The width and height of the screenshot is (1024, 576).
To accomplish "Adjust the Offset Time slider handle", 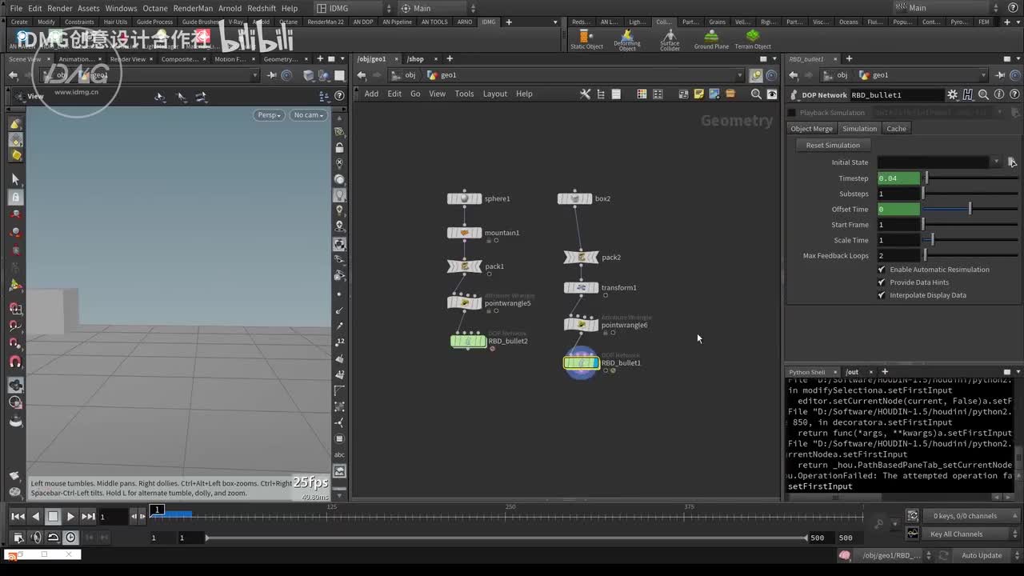I will pyautogui.click(x=970, y=210).
